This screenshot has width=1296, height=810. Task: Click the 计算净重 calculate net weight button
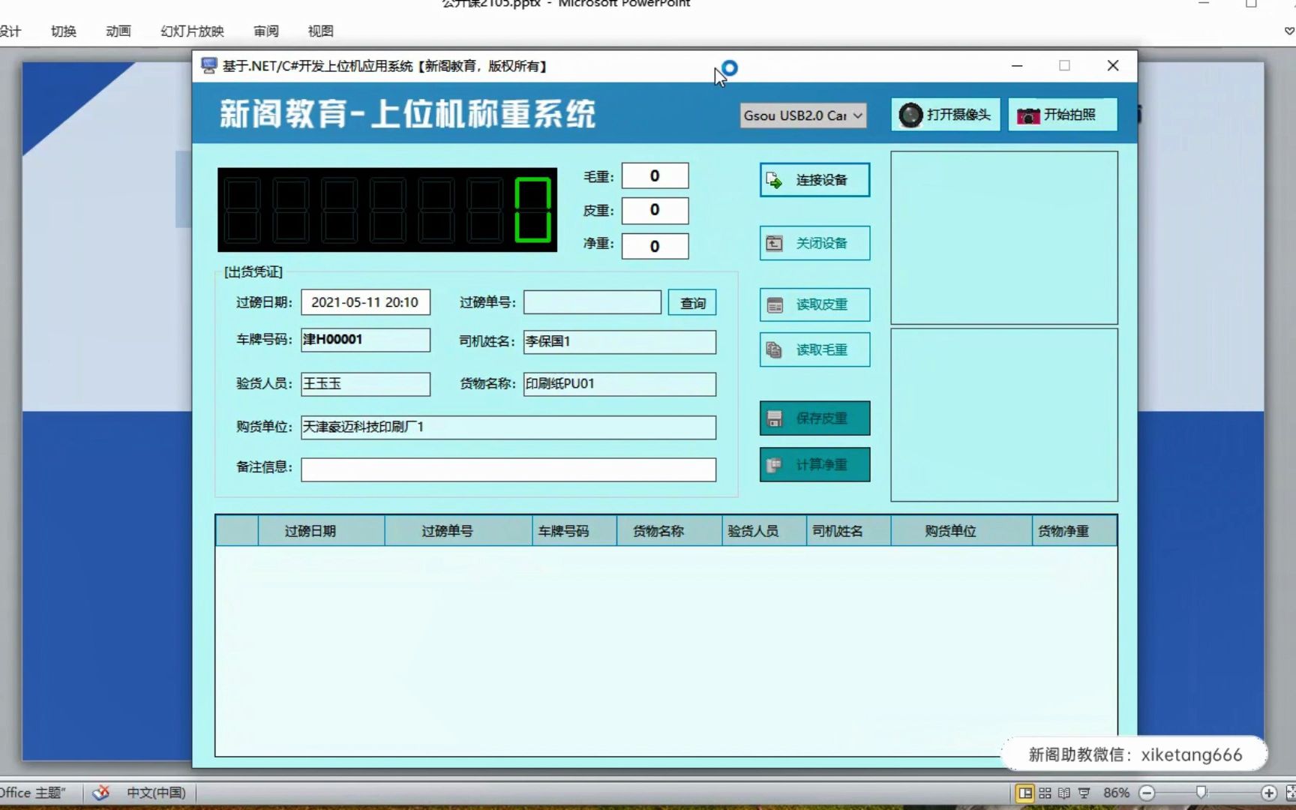pos(814,465)
